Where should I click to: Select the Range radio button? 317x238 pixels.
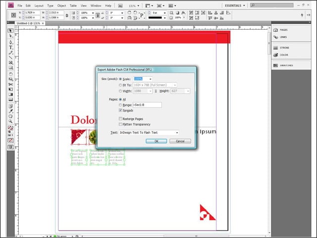(x=120, y=105)
